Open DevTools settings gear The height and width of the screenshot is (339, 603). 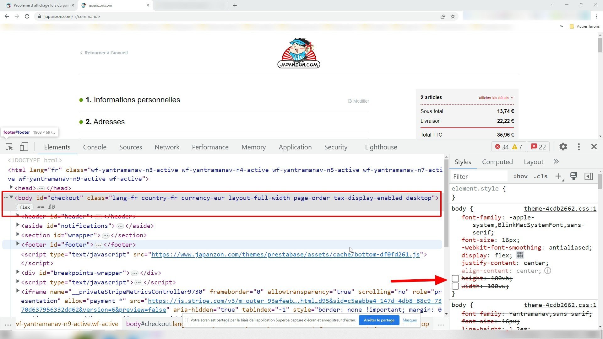(x=563, y=147)
